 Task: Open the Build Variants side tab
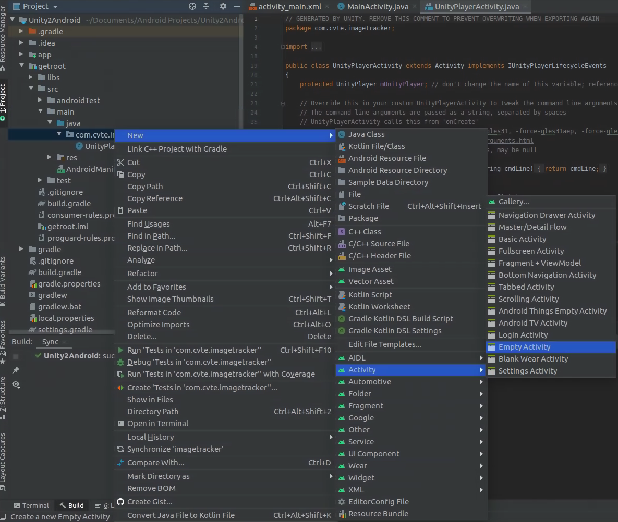pyautogui.click(x=3, y=281)
